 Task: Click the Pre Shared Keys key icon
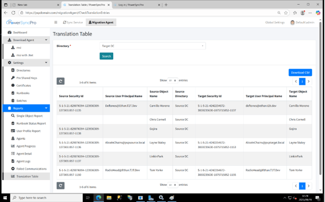[13, 78]
